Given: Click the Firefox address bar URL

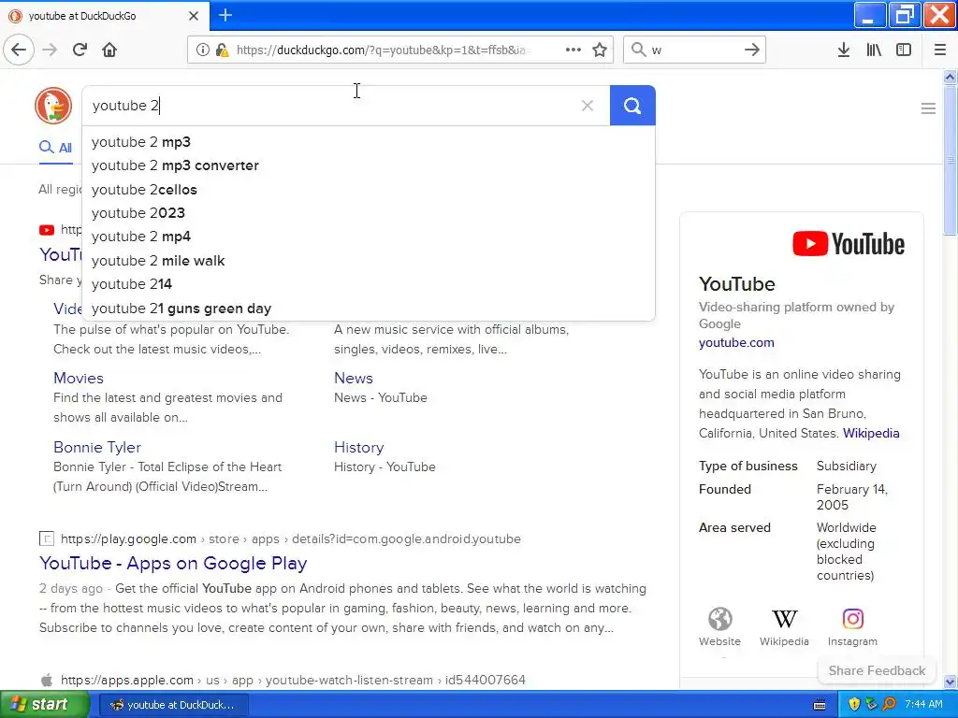Looking at the screenshot, I should point(384,50).
